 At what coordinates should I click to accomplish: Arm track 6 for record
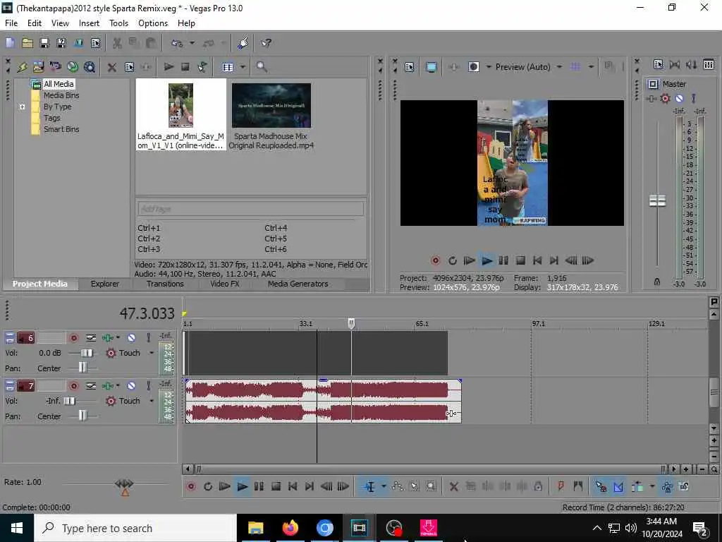point(73,338)
